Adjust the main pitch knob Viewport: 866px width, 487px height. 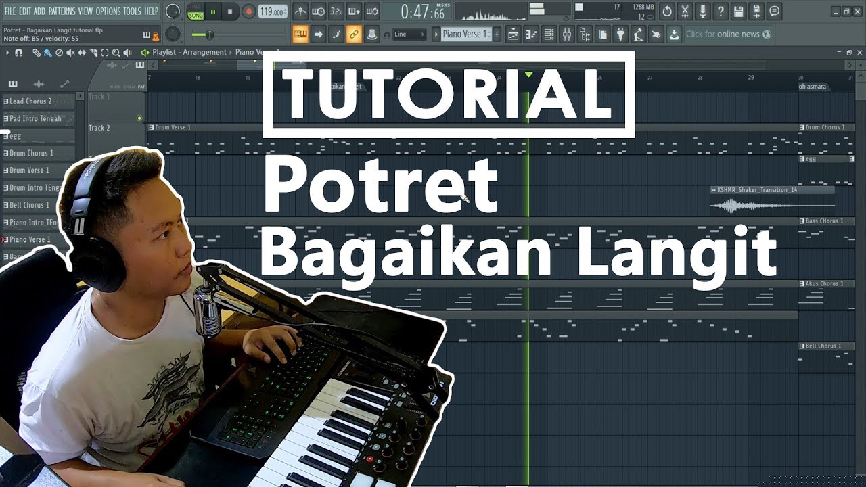173,34
